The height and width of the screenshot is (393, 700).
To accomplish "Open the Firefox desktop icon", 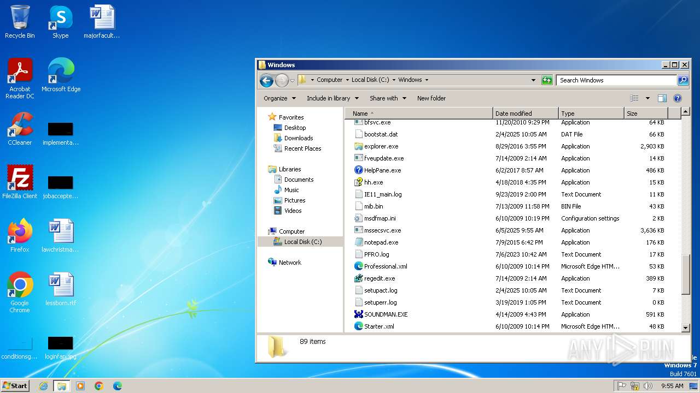I will pyautogui.click(x=20, y=236).
